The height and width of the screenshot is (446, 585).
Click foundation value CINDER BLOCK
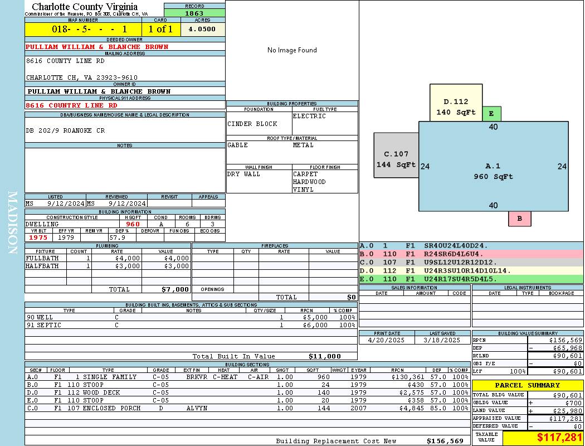(x=252, y=124)
